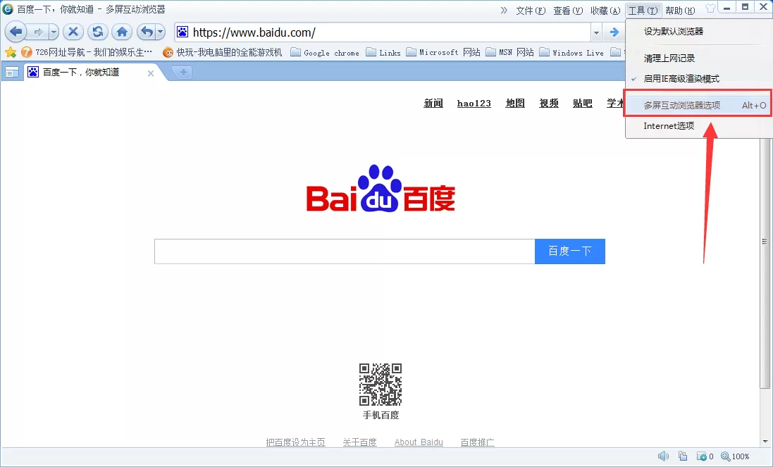Refresh the page with reload icon
The height and width of the screenshot is (467, 773).
tap(98, 32)
